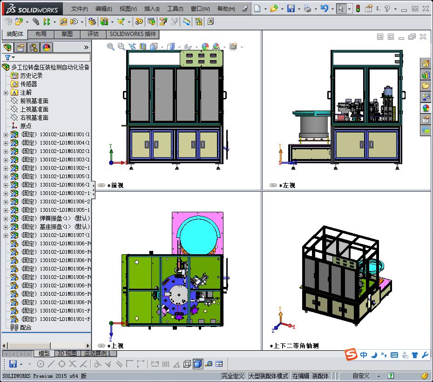Image resolution: width=433 pixels, height=382 pixels.
Task: Click the New Motion Study icon
Action: point(139,21)
